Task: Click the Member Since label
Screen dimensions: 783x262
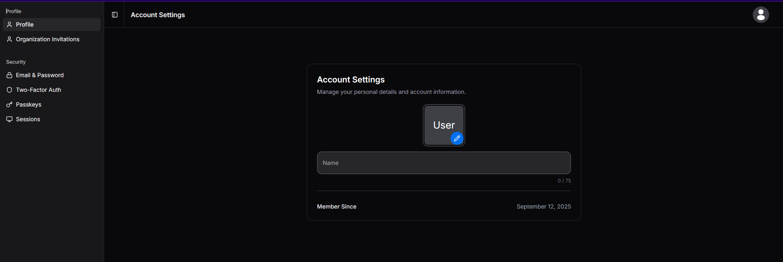Action: pos(337,206)
